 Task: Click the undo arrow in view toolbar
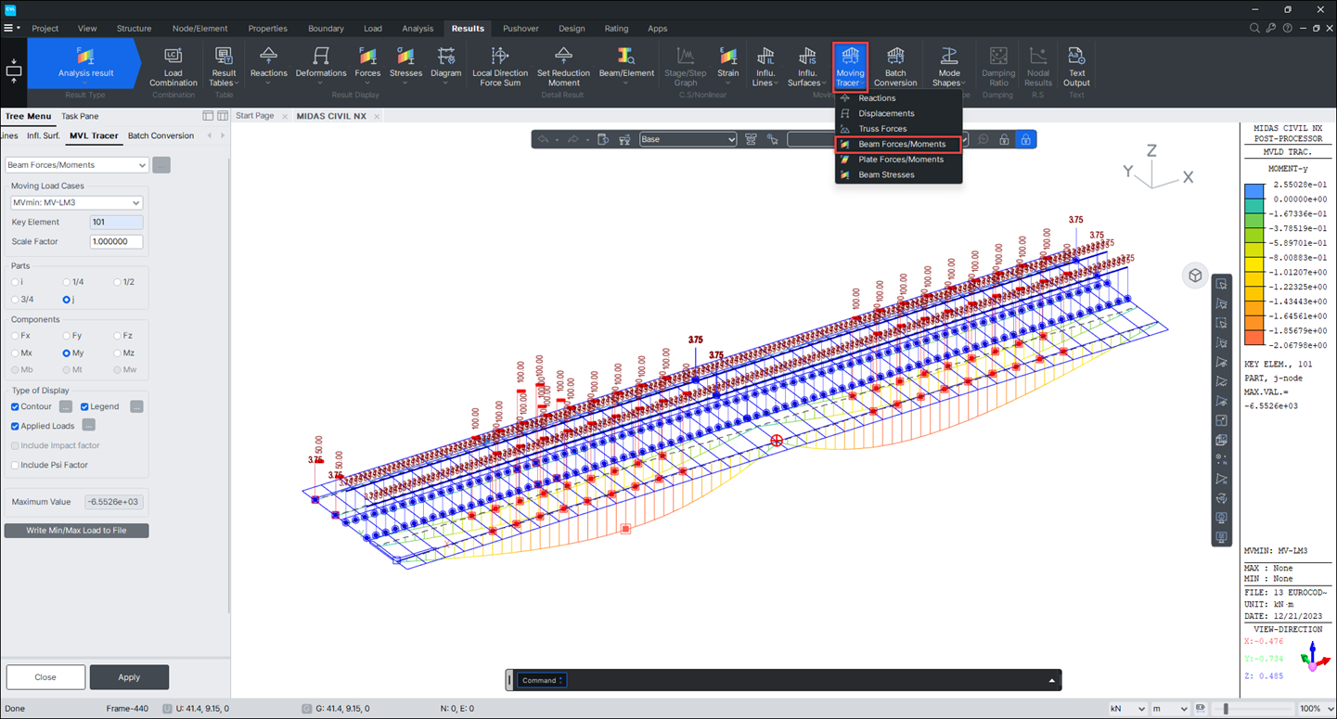point(543,139)
